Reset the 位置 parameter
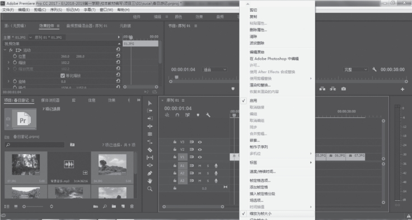The height and width of the screenshot is (220, 412). (x=118, y=56)
